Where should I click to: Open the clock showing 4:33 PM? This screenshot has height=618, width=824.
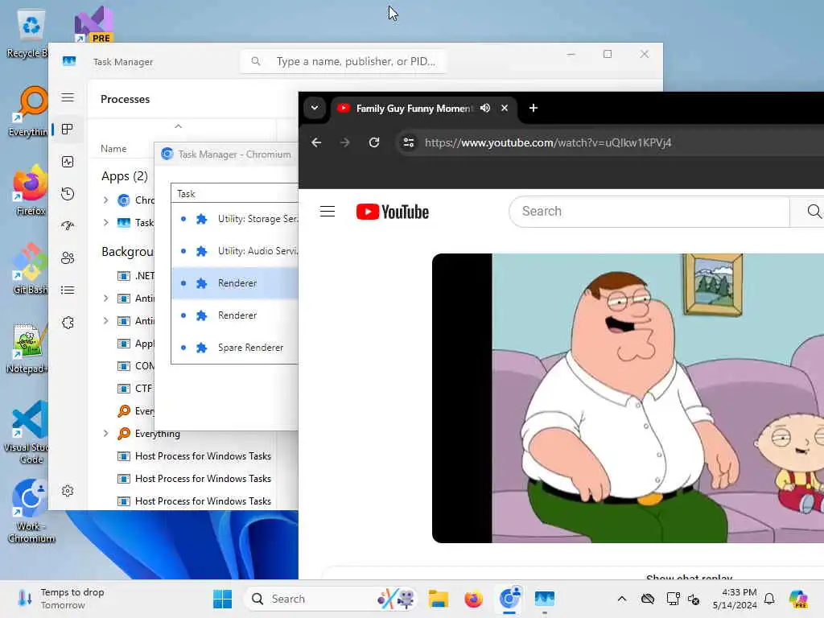[735, 599]
